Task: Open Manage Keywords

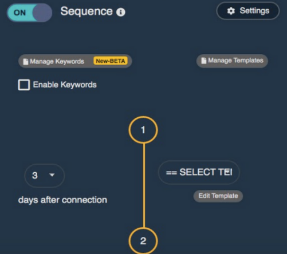Action: tap(75, 61)
